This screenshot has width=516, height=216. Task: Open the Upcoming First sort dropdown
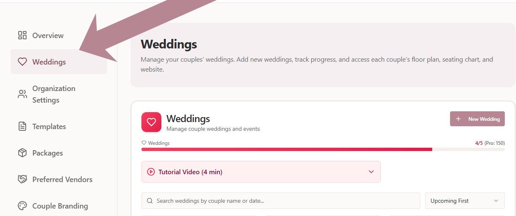coord(465,201)
